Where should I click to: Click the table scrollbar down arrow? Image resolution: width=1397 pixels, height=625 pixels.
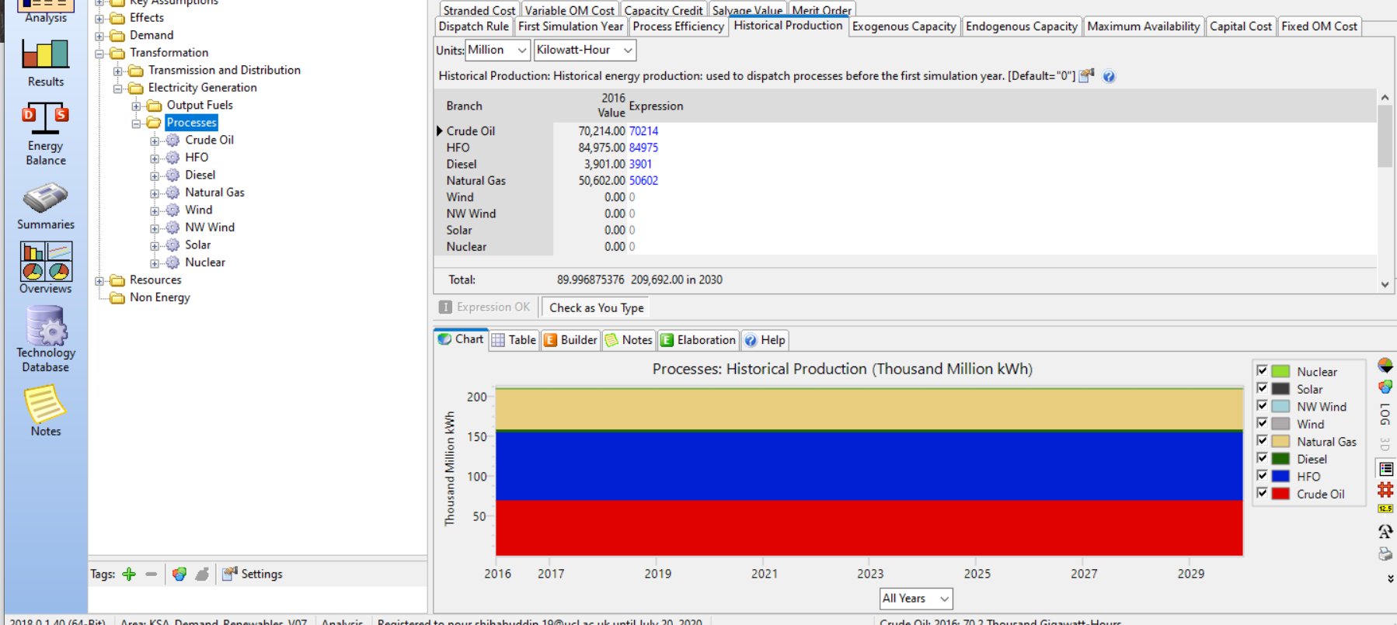(x=1385, y=284)
